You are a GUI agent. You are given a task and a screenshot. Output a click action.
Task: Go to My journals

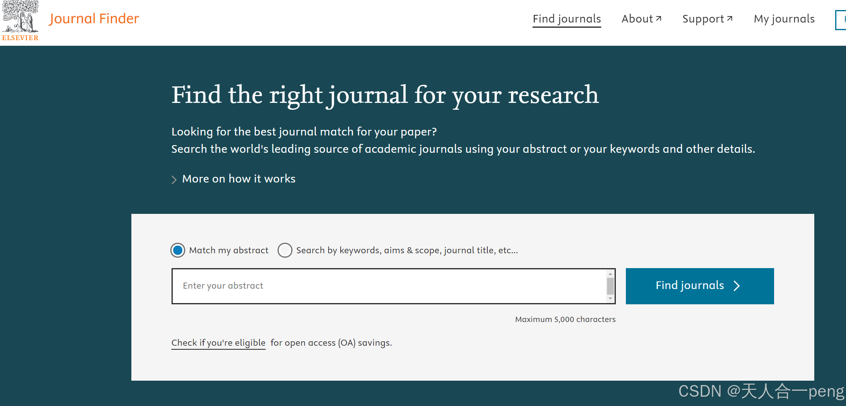(784, 18)
